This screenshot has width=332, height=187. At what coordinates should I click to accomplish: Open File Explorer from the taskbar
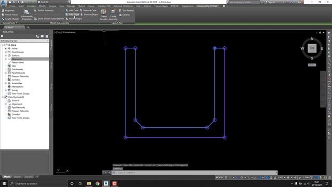pyautogui.click(x=89, y=183)
